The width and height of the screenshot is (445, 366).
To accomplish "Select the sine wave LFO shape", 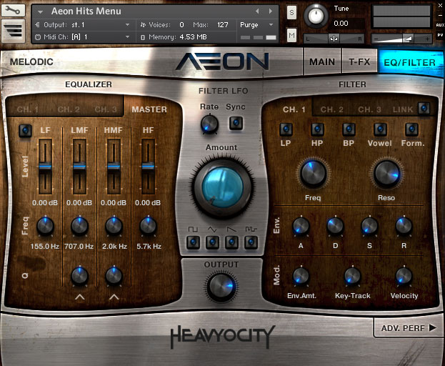I will [212, 242].
